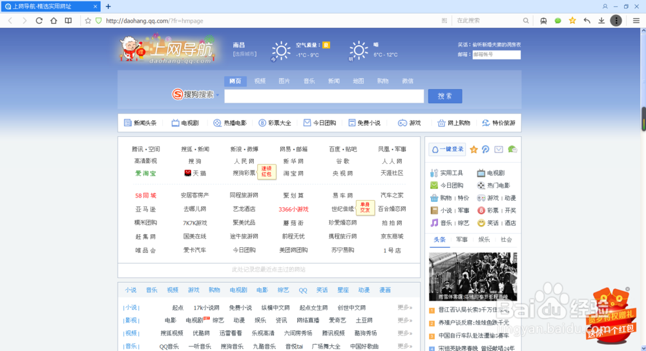Open the 爱淘宝 link
The image size is (646, 351).
(146, 173)
